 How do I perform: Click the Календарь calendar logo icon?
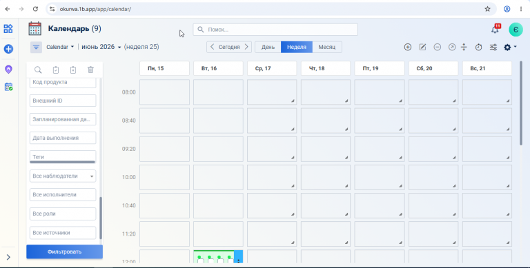click(x=35, y=29)
